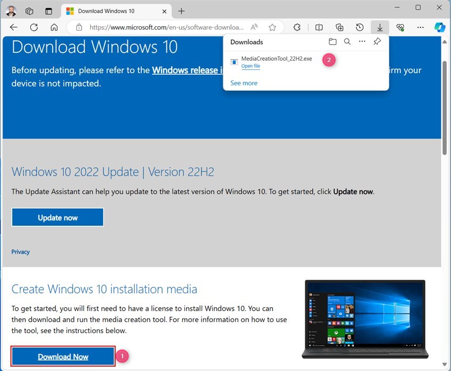Click MediaCreationTool_22H2.exe file name
451x371 pixels.
(x=276, y=59)
